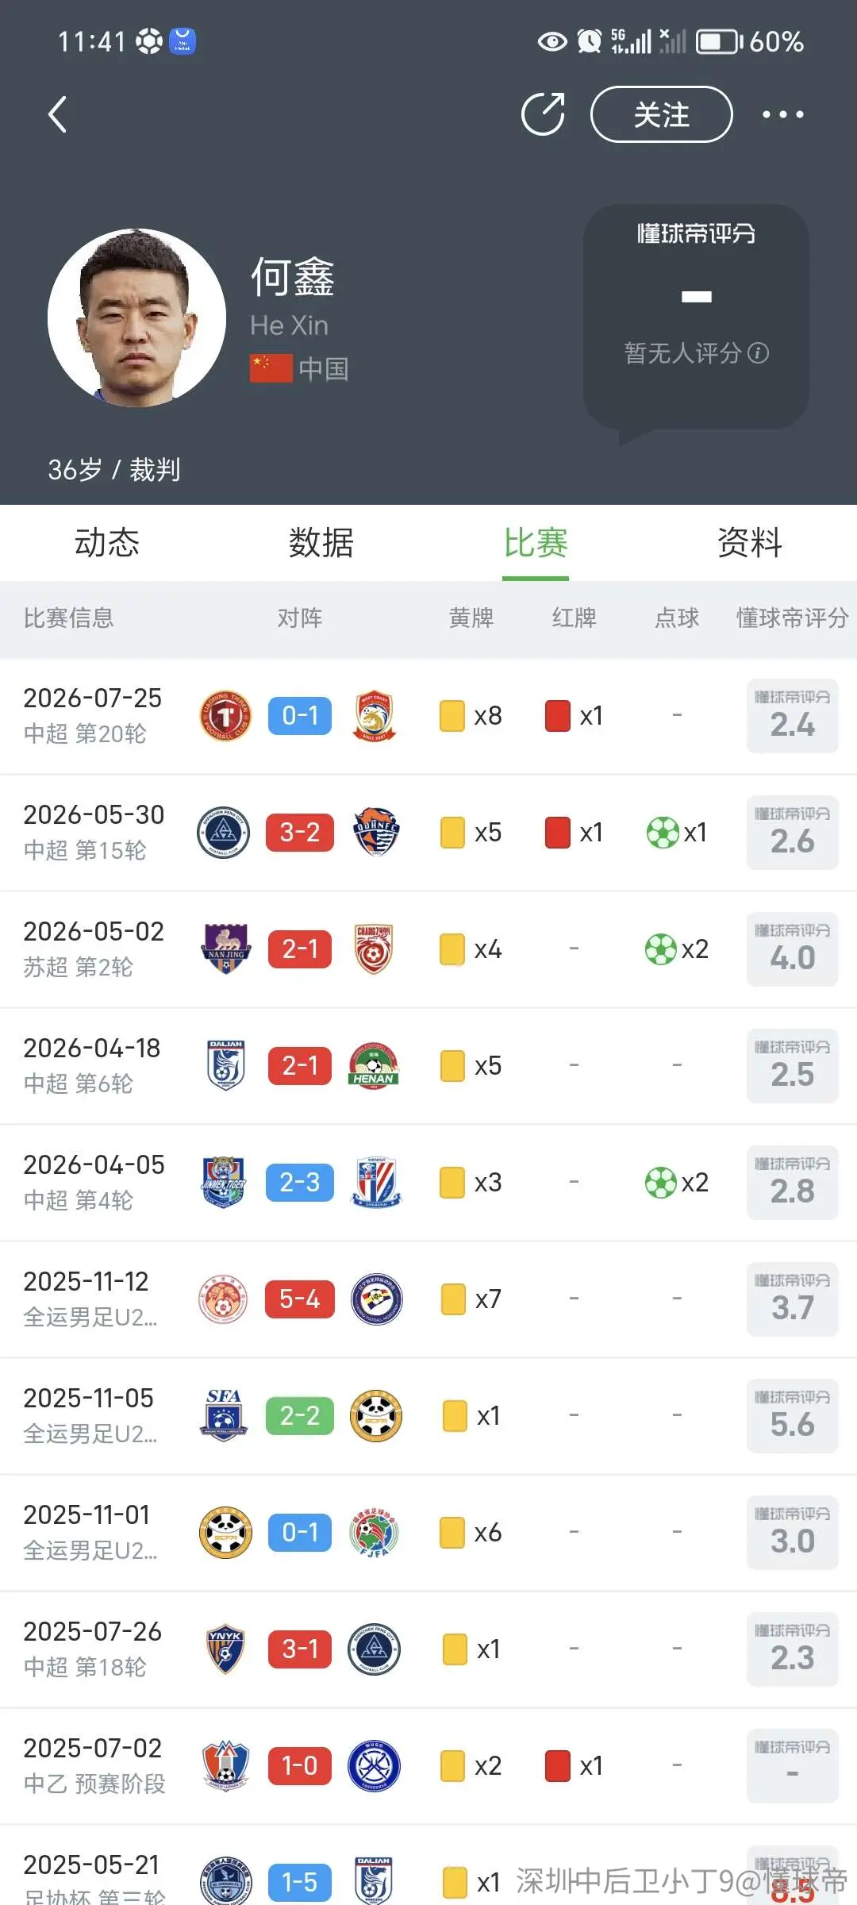857x1905 pixels.
Task: Open the 资料 tab
Action: coord(750,543)
